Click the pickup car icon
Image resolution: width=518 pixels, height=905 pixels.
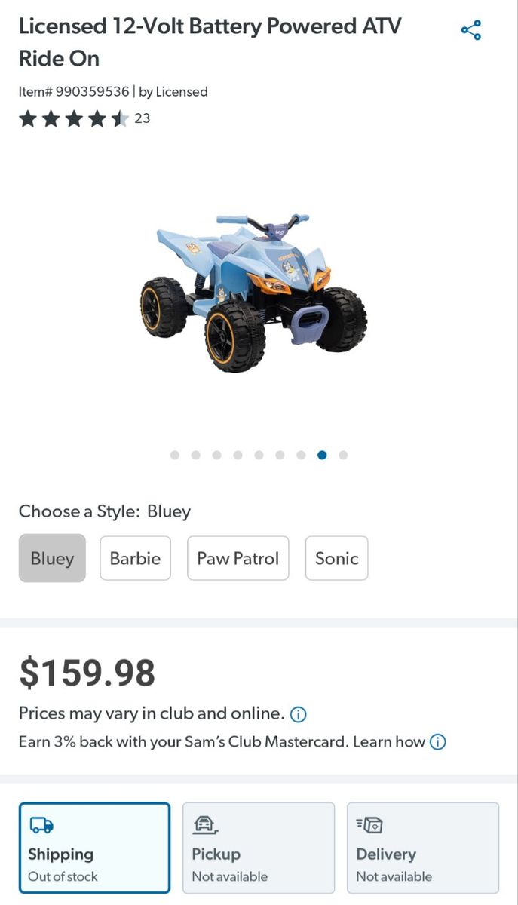pyautogui.click(x=204, y=825)
